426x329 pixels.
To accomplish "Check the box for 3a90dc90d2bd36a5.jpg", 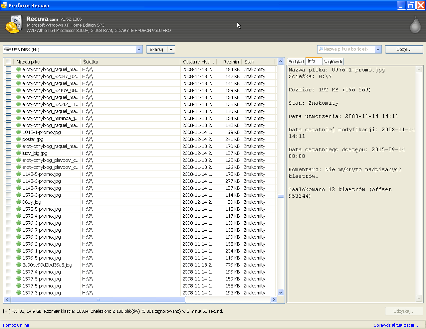I will click(9, 265).
